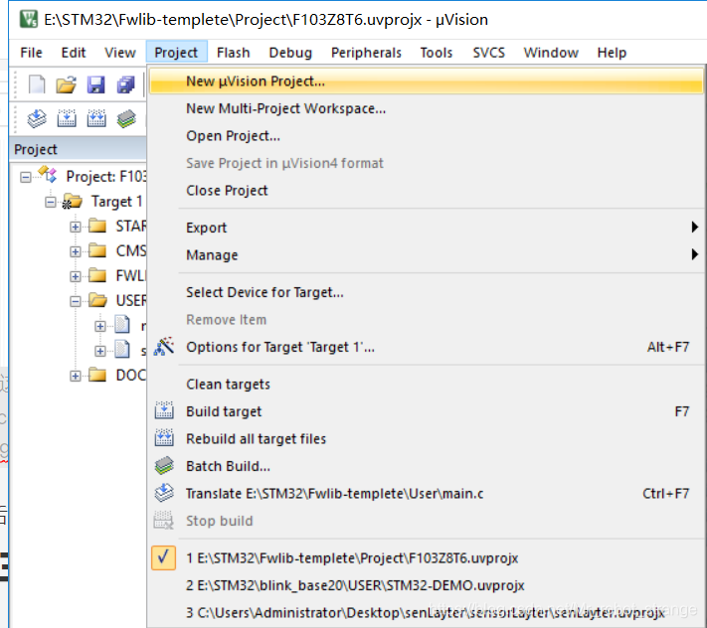Viewport: 707px width, 628px height.
Task: Click the first file icon under USER
Action: point(122,325)
